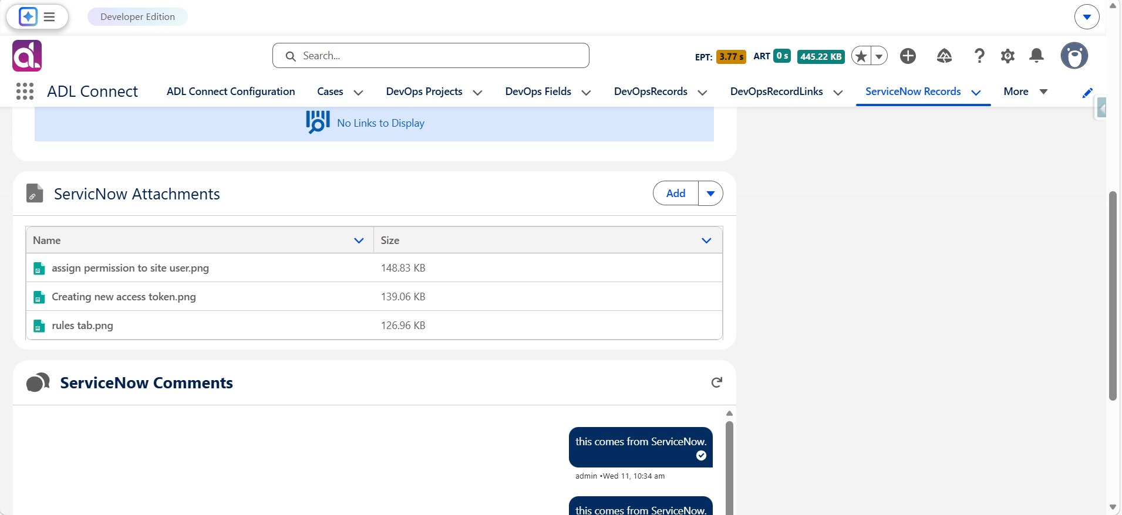This screenshot has height=515, width=1122.
Task: Click the 126.96 KB size cell
Action: (x=403, y=326)
